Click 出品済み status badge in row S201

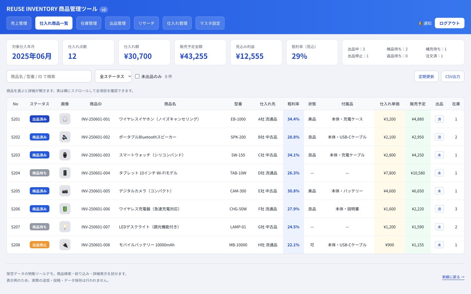pos(40,119)
